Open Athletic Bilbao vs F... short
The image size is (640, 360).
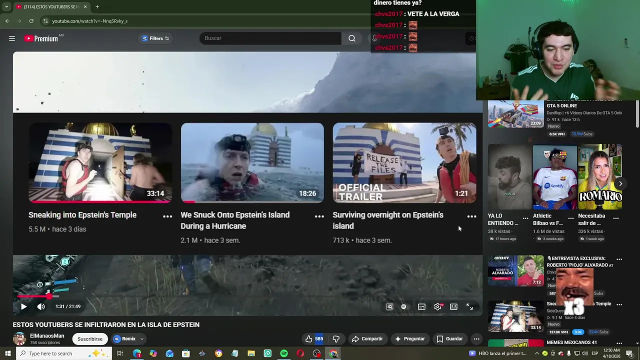tap(554, 177)
